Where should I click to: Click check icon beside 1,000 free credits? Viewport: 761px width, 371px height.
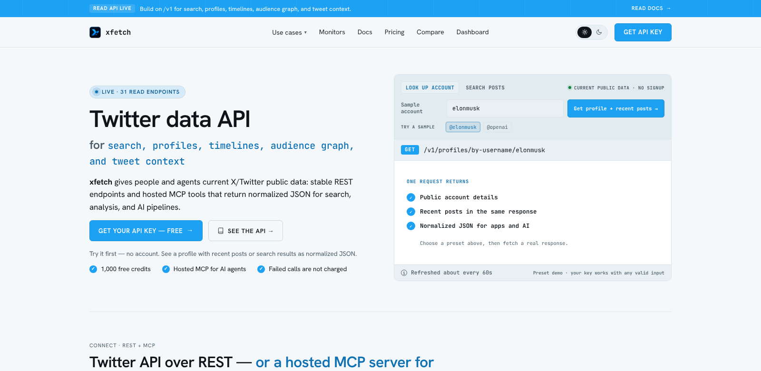pyautogui.click(x=93, y=269)
